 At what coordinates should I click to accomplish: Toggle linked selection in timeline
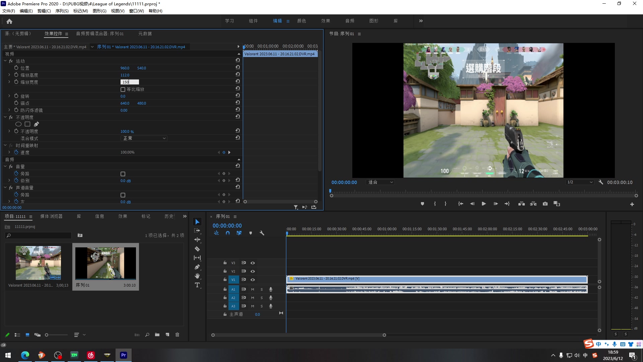pos(239,233)
